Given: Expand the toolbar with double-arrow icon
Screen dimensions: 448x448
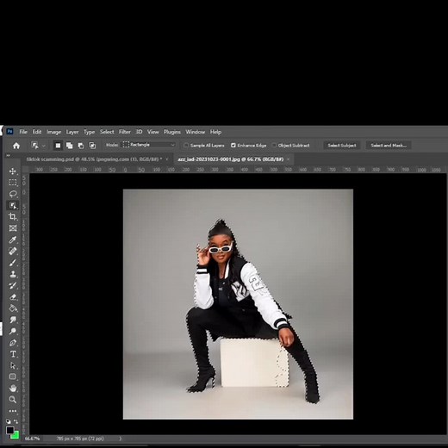Looking at the screenshot, I should coord(8,155).
